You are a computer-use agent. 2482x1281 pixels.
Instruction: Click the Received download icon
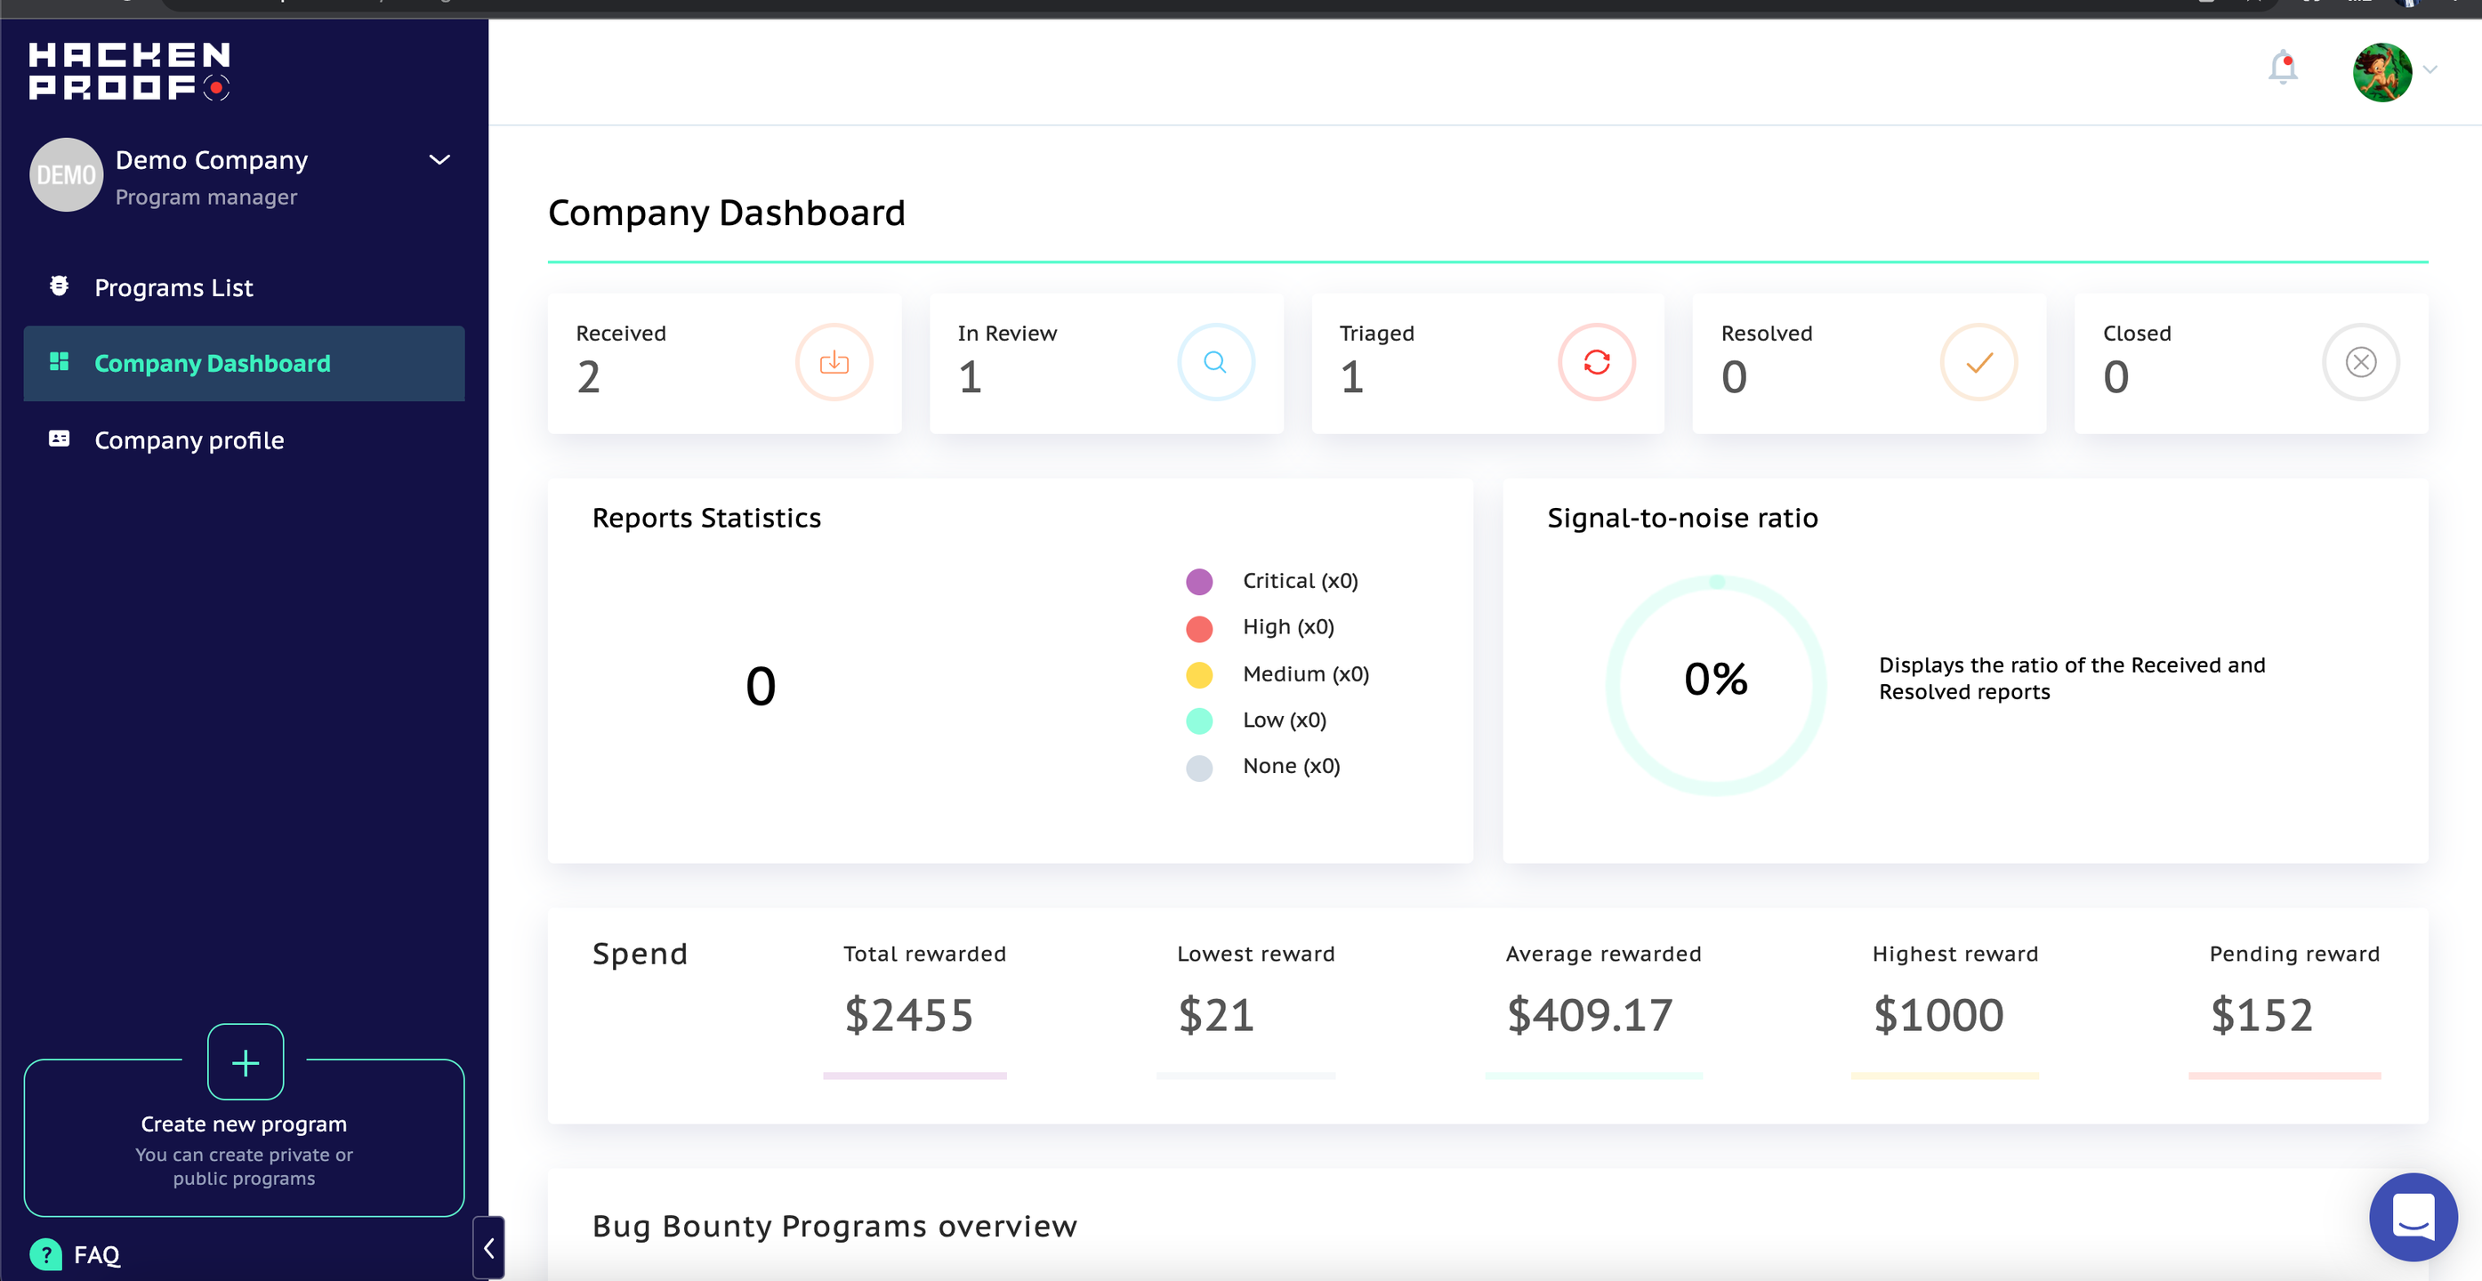tap(834, 362)
